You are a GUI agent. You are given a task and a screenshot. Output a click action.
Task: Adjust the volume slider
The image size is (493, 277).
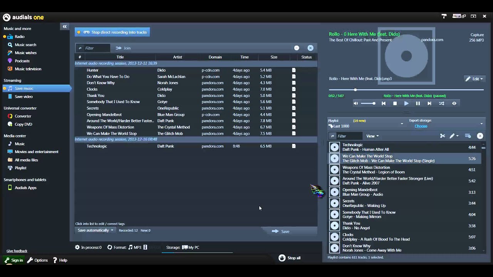pos(368,103)
